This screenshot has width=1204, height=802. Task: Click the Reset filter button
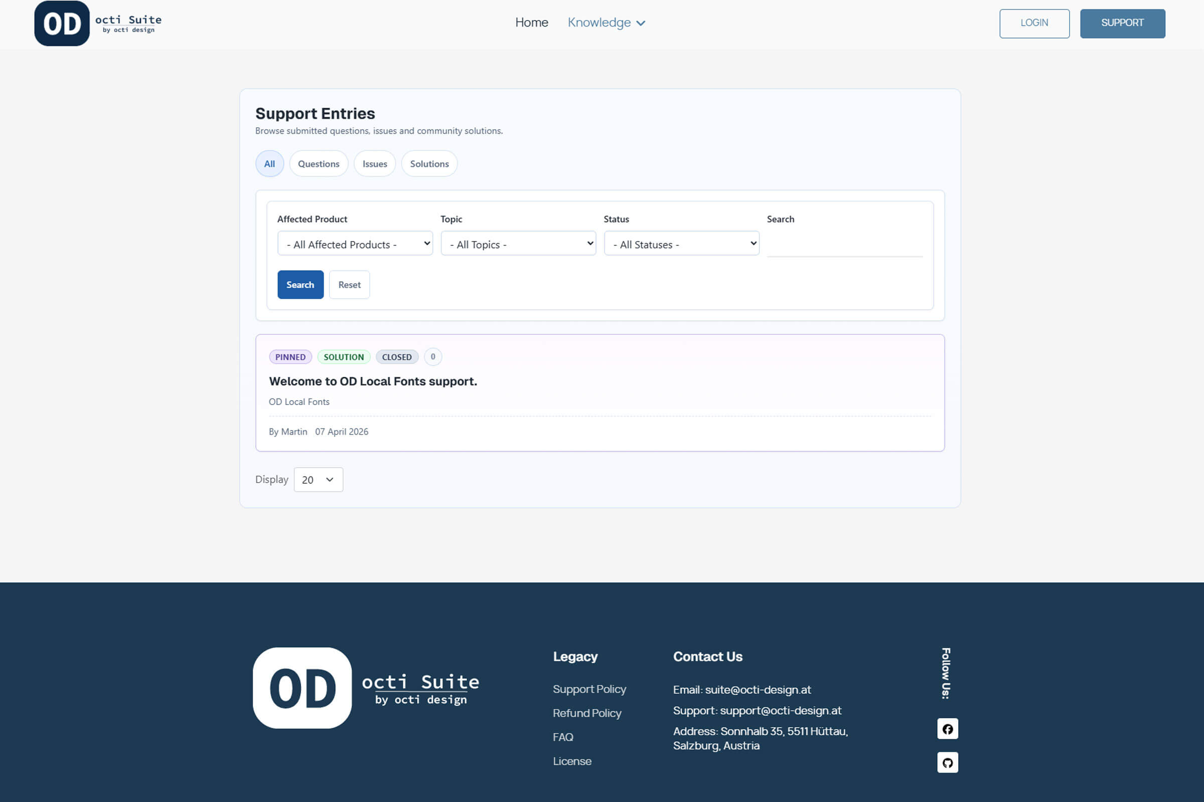pyautogui.click(x=349, y=285)
